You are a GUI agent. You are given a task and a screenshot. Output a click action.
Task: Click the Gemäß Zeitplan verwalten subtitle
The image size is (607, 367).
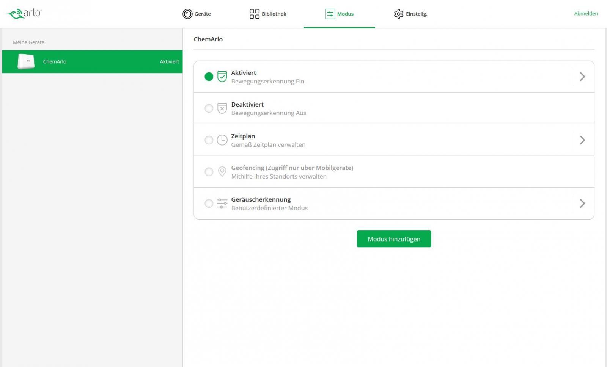pyautogui.click(x=268, y=145)
